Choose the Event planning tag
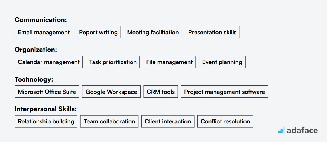This screenshot has width=327, height=142. click(x=222, y=62)
